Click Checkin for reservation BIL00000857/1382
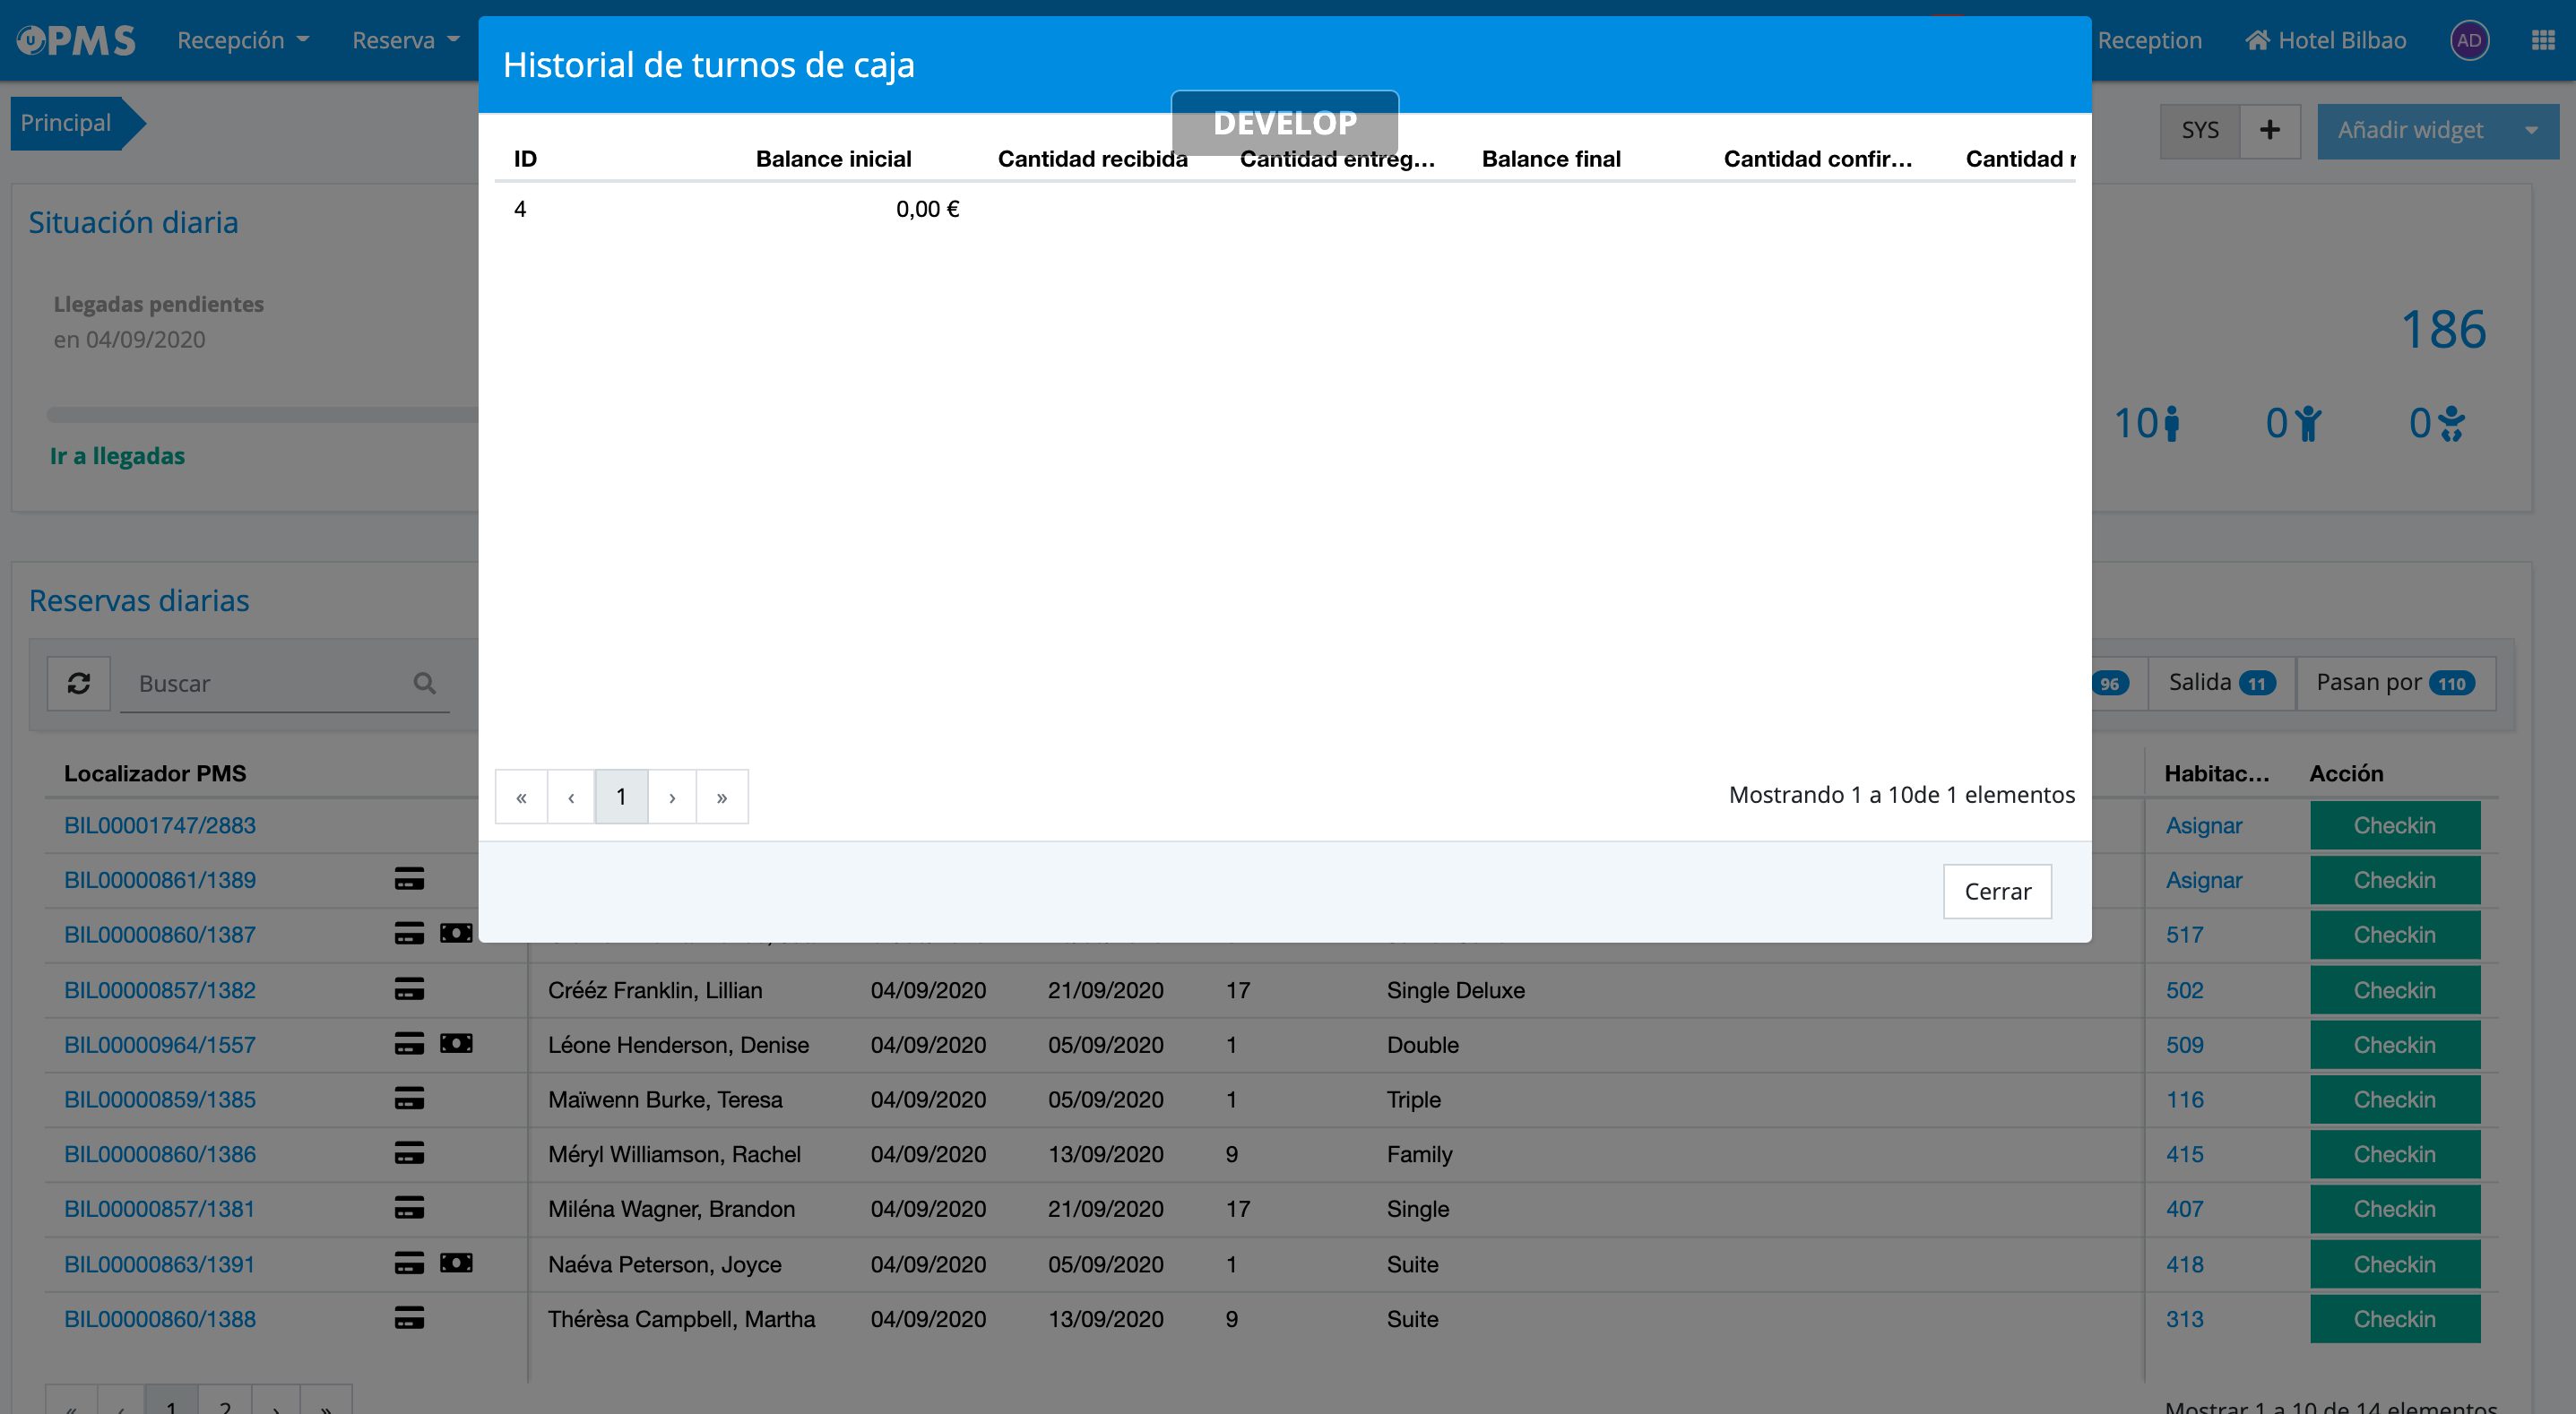The image size is (2576, 1414). 2393,990
